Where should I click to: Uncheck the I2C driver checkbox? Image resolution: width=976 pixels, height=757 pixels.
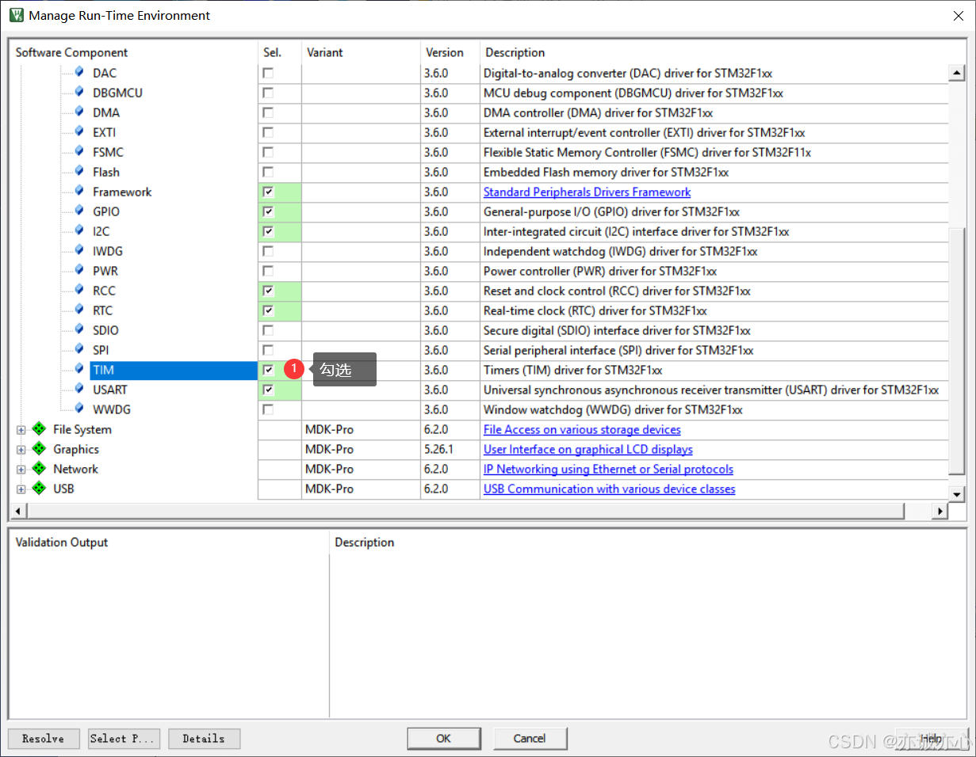pos(268,231)
